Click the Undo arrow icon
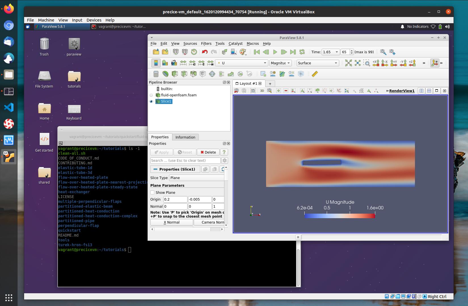 pyautogui.click(x=205, y=52)
